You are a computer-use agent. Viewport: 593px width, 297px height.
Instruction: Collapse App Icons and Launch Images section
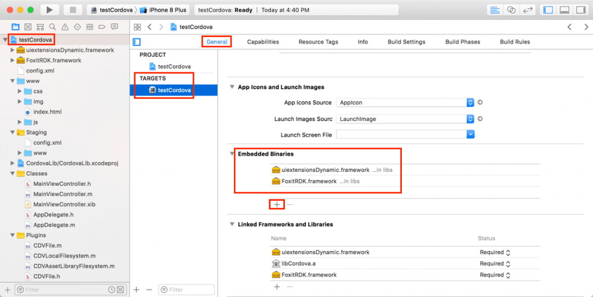(232, 87)
